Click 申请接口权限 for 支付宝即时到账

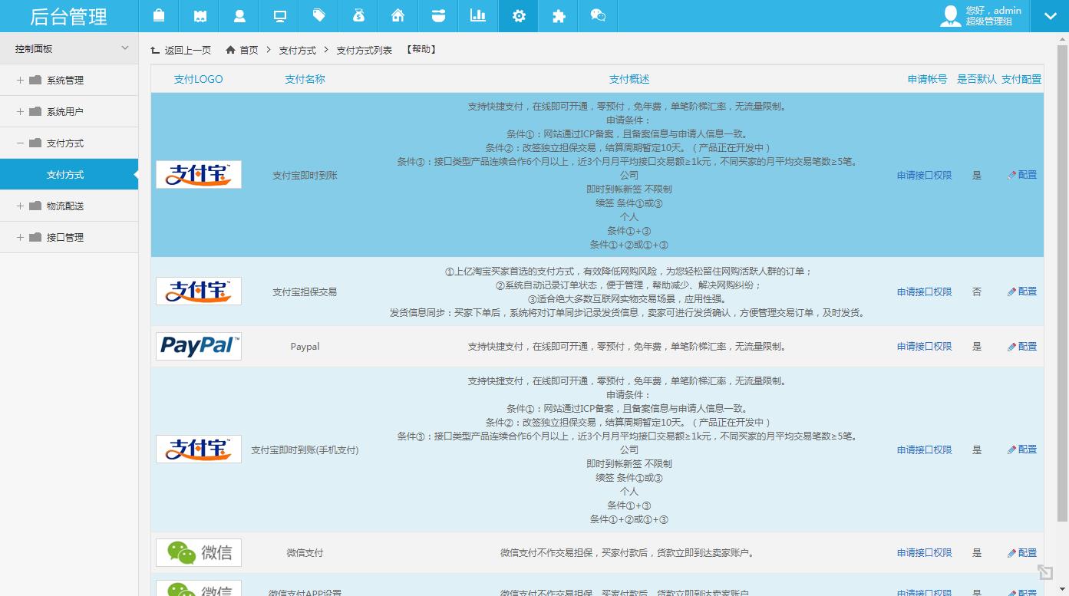[924, 176]
